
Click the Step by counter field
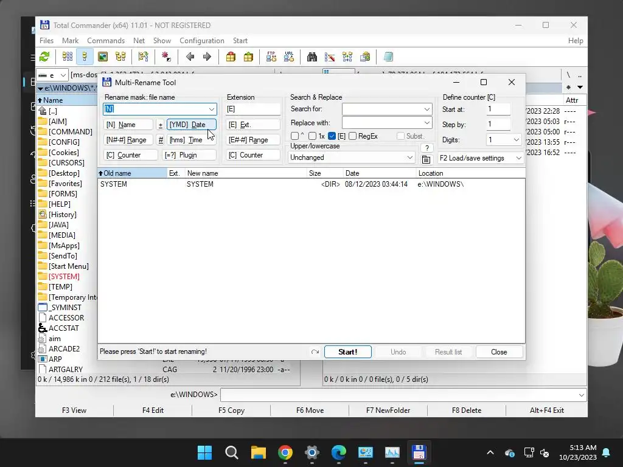(x=498, y=124)
